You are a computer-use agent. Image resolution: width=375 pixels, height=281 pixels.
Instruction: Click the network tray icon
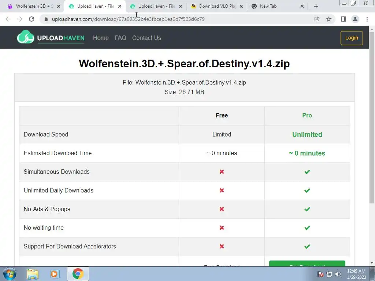(x=329, y=274)
